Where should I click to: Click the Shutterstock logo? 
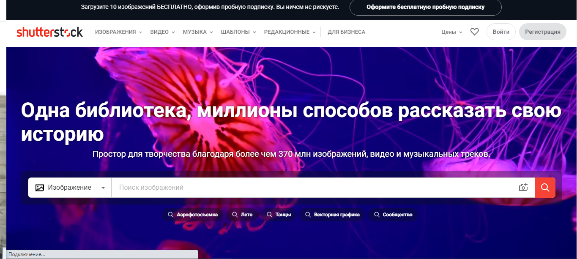click(x=49, y=31)
